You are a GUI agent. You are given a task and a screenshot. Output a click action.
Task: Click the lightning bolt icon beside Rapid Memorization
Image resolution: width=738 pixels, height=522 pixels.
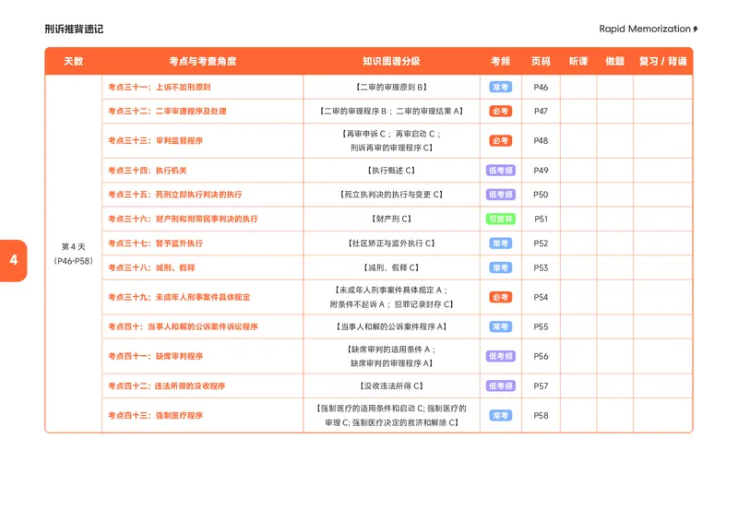(696, 30)
